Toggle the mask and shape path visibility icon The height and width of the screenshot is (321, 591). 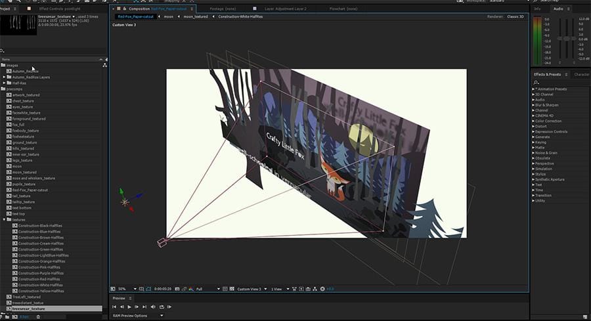point(148,289)
